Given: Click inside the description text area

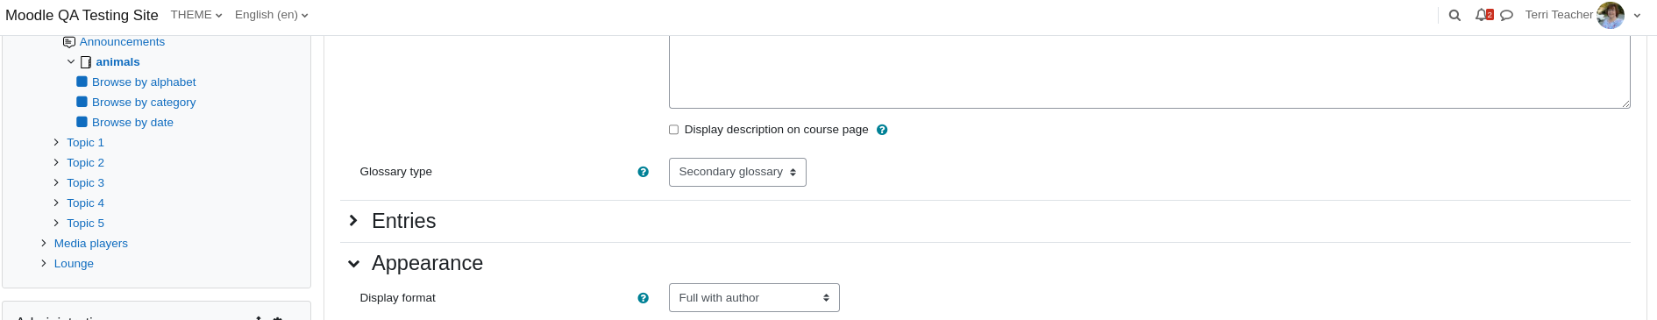Looking at the screenshot, I should (1149, 72).
